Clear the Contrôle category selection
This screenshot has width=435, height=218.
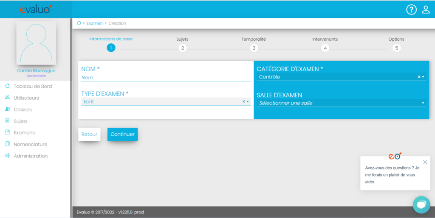(x=419, y=77)
